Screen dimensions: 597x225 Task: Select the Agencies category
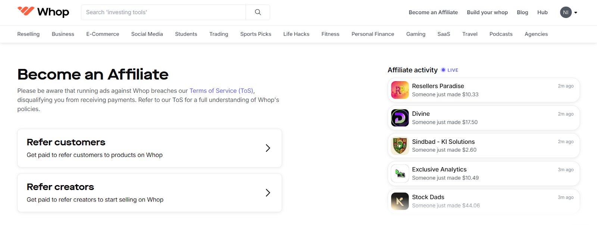(536, 34)
